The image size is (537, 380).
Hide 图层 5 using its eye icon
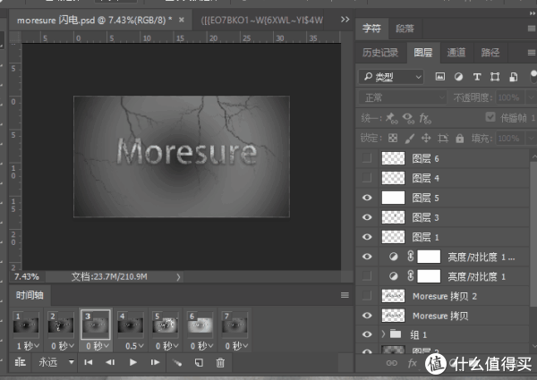coord(365,197)
